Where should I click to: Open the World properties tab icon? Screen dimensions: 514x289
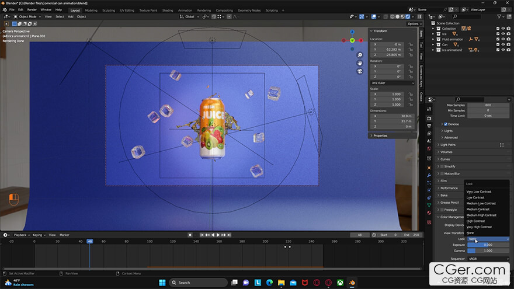tap(429, 149)
